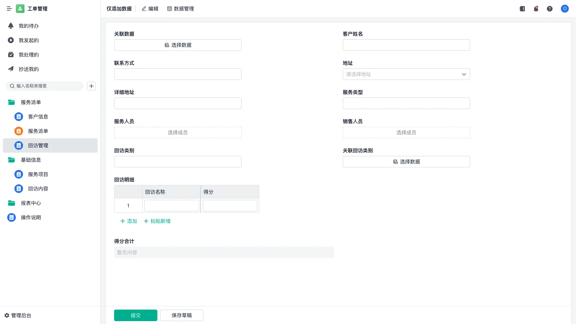
Task: Click 选择成员 under 服务人员
Action: click(177, 132)
